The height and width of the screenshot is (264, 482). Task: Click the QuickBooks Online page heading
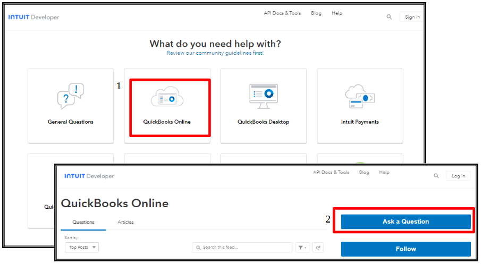pyautogui.click(x=115, y=203)
